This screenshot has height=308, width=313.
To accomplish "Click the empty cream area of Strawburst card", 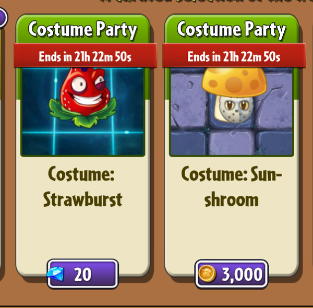I will 82,234.
